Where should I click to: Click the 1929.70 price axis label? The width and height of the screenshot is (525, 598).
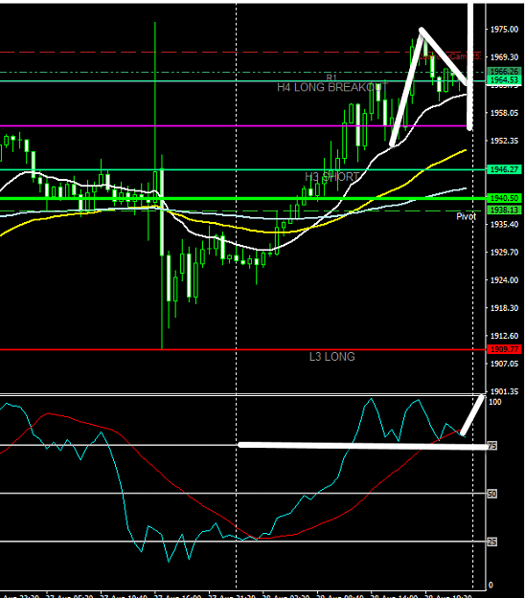(x=504, y=252)
